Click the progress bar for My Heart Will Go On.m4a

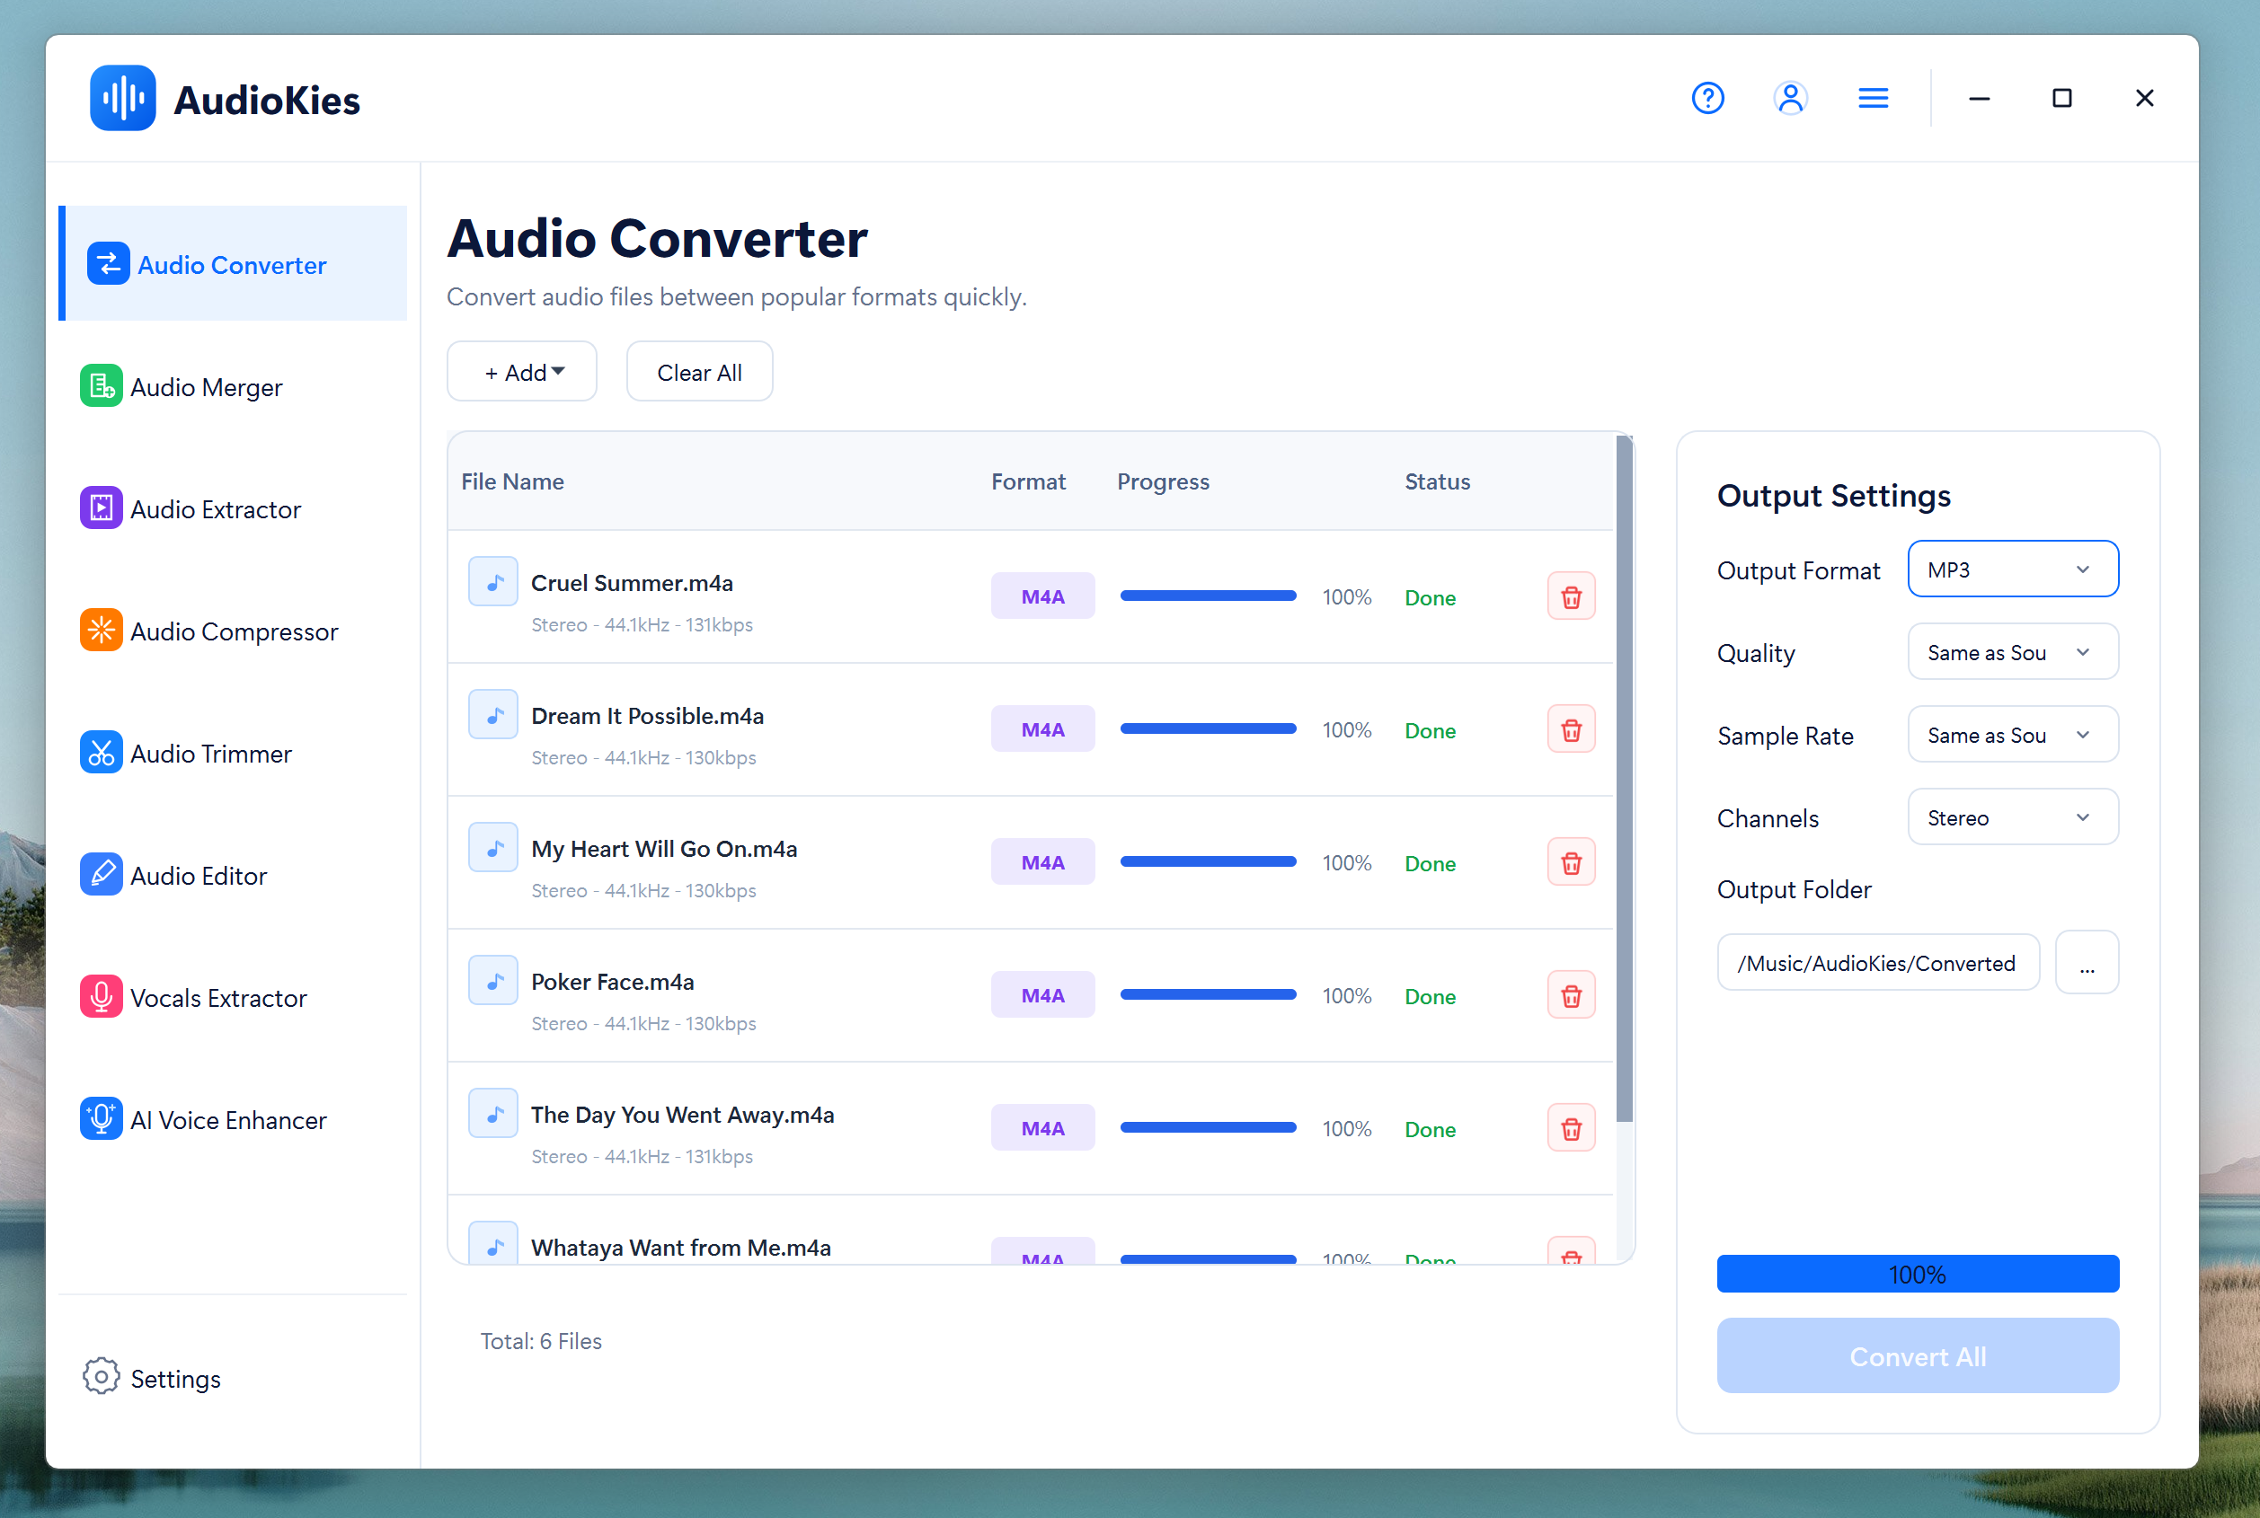[1208, 861]
